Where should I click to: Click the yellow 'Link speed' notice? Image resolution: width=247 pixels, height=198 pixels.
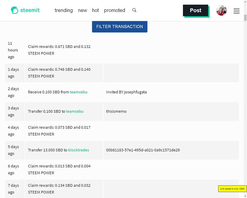pyautogui.click(x=232, y=189)
